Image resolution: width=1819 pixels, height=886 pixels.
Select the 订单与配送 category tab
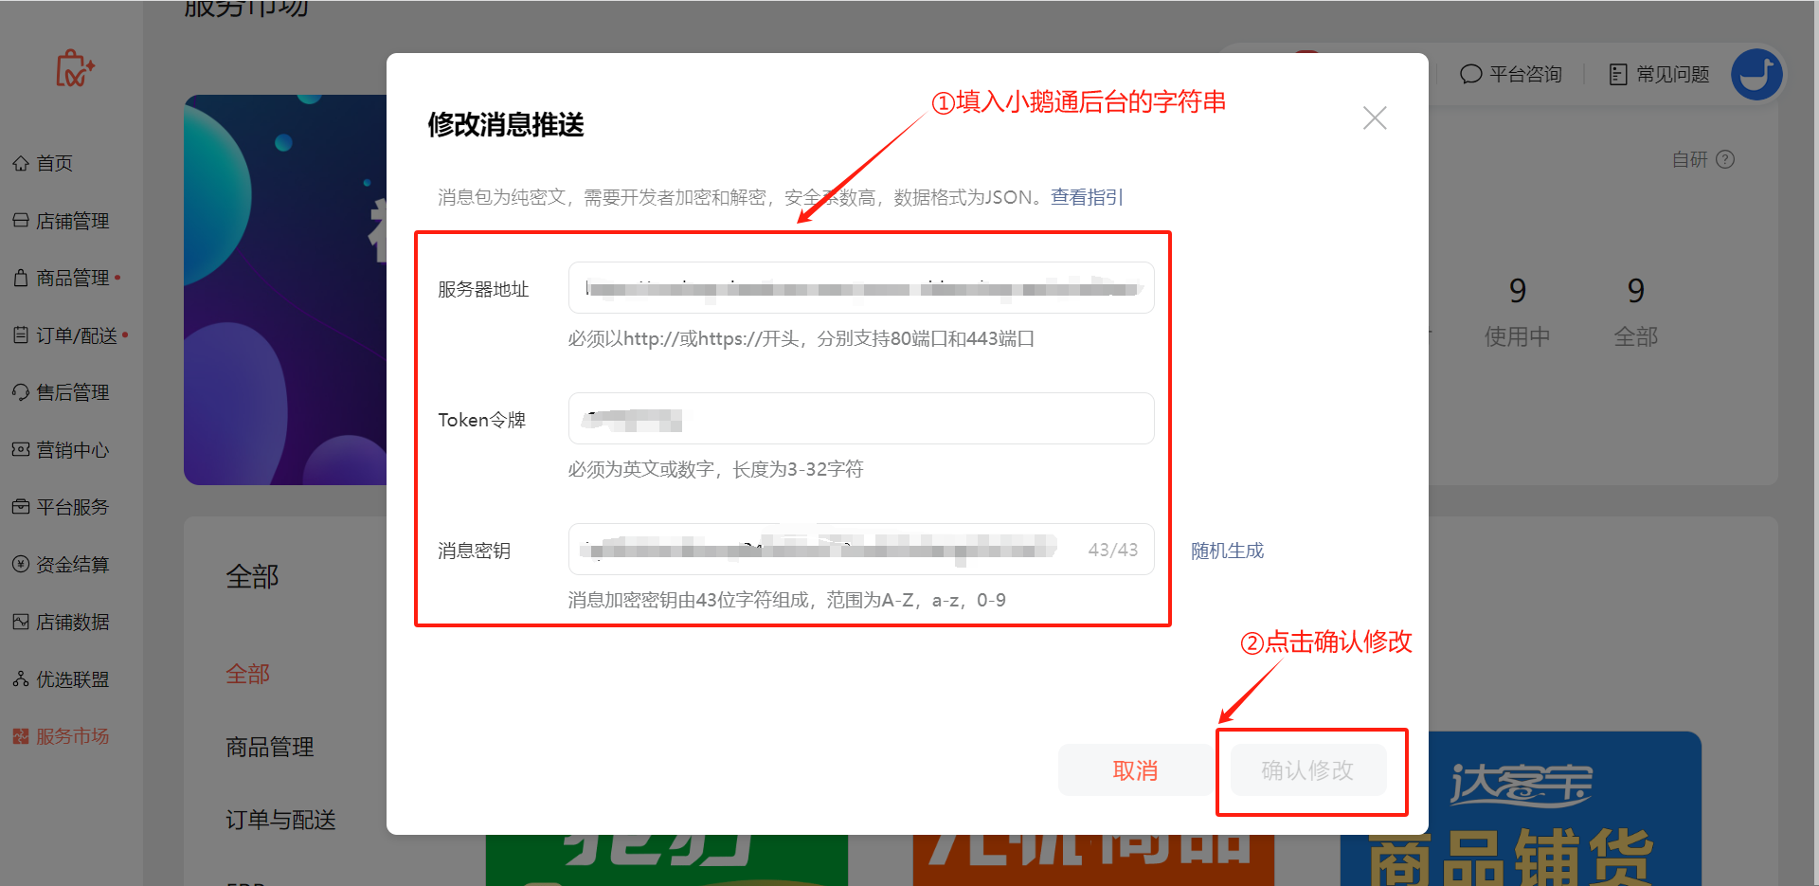point(280,820)
